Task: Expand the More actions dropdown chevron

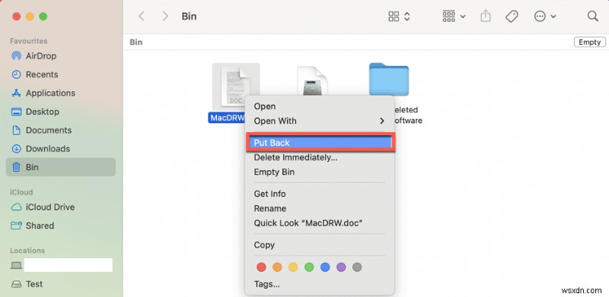Action: tap(553, 17)
